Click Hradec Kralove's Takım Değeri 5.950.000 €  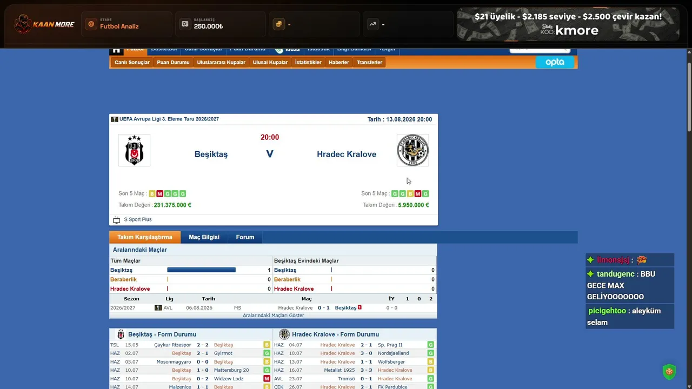414,205
